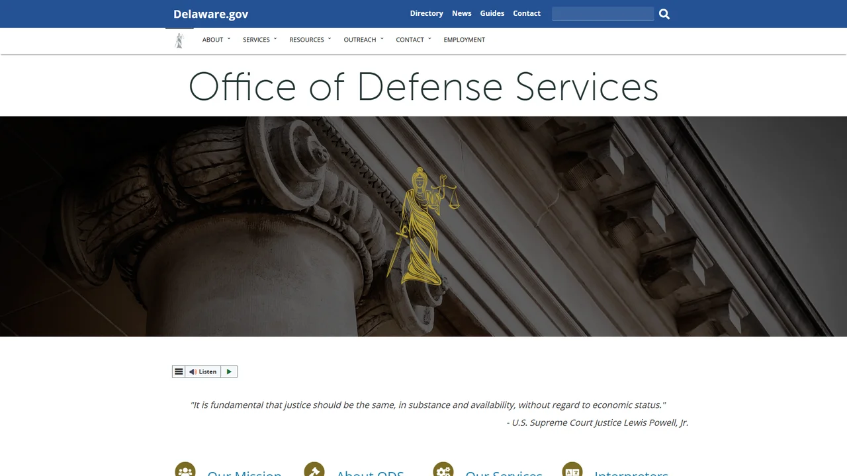Open the Our Mission link
Image resolution: width=847 pixels, height=476 pixels.
(x=244, y=472)
